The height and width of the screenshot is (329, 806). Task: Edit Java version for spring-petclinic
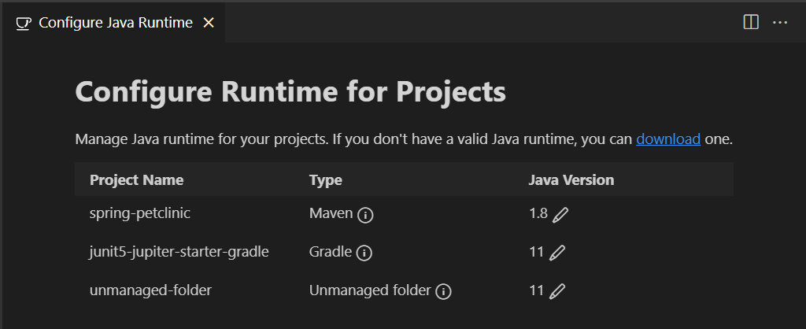pos(560,214)
